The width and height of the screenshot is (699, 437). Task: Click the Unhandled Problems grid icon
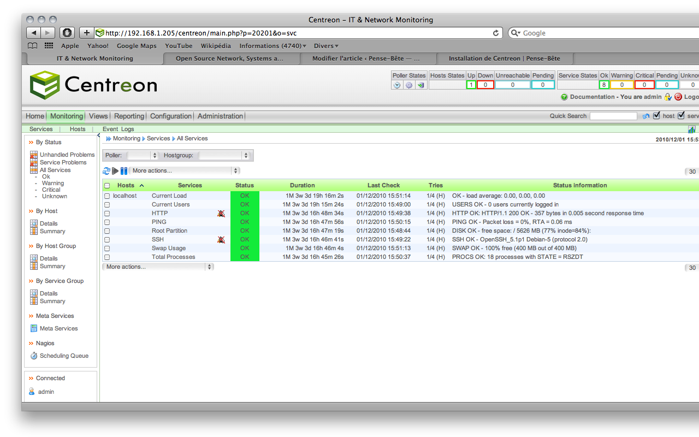coord(34,155)
